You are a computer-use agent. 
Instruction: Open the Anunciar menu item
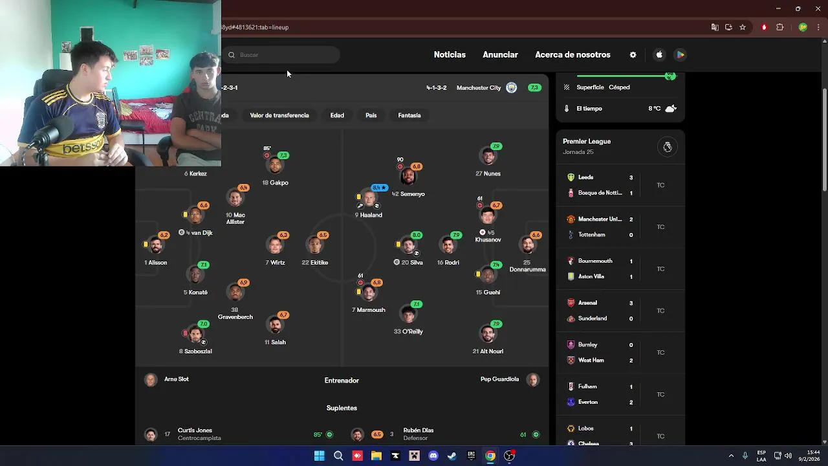pos(500,55)
